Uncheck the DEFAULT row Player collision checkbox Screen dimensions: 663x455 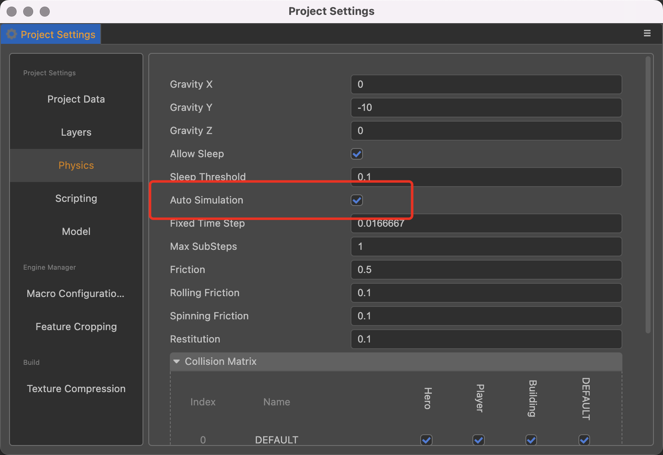(479, 440)
